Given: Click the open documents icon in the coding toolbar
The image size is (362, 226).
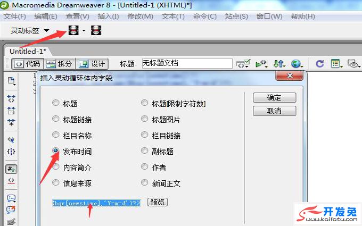Looking at the screenshot, I should coord(11,81).
